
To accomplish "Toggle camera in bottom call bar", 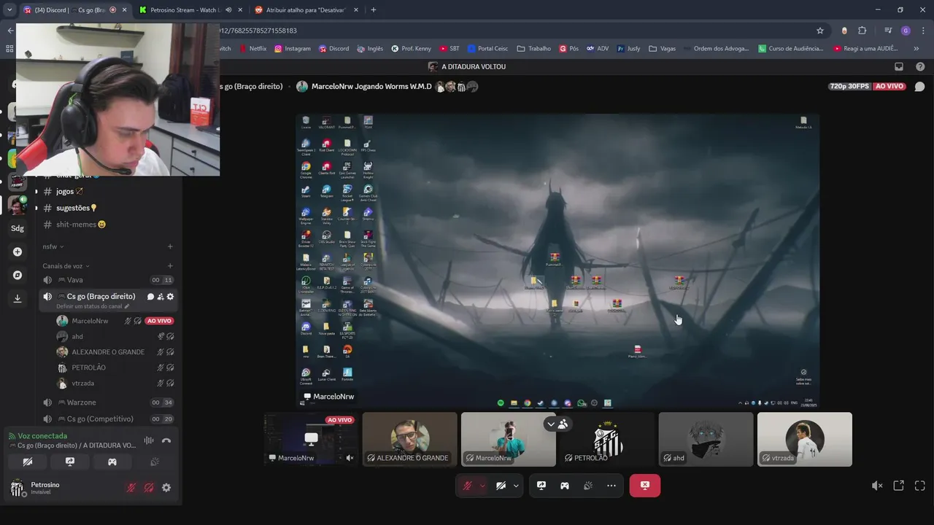I will 501,486.
